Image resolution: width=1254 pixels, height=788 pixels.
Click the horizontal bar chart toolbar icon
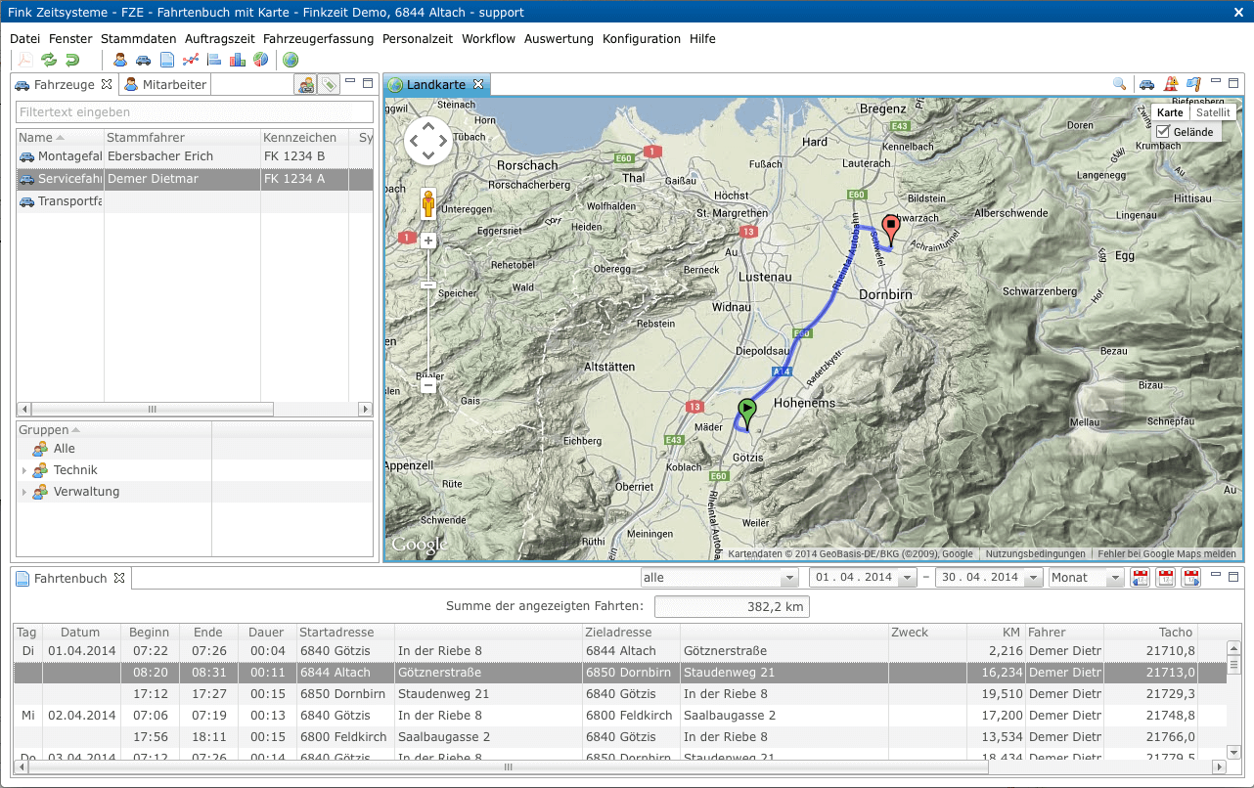pyautogui.click(x=214, y=61)
